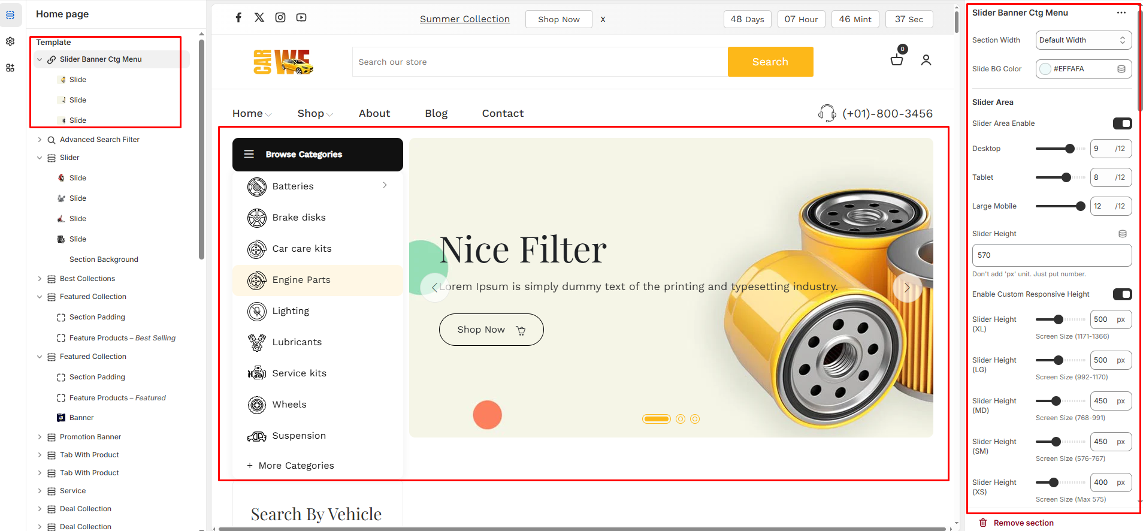Viewport: 1143px width, 531px height.
Task: Click the three-dot menu beside Slider Banner Ctg Menu
Action: [x=1121, y=13]
